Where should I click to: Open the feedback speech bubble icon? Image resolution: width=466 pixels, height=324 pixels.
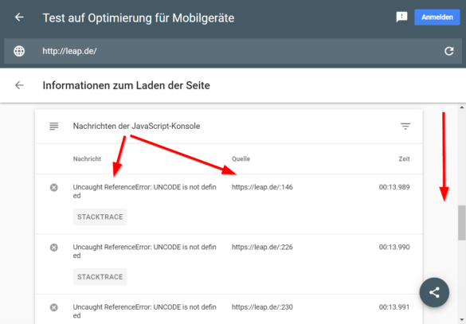tap(401, 17)
